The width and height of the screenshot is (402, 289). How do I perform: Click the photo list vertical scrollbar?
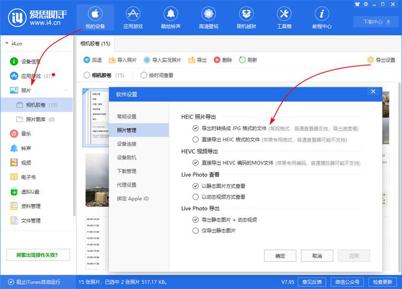[400, 177]
